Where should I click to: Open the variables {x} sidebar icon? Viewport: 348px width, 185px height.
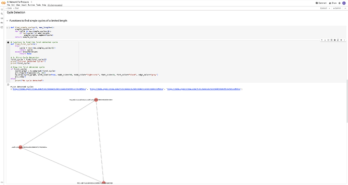(2, 18)
